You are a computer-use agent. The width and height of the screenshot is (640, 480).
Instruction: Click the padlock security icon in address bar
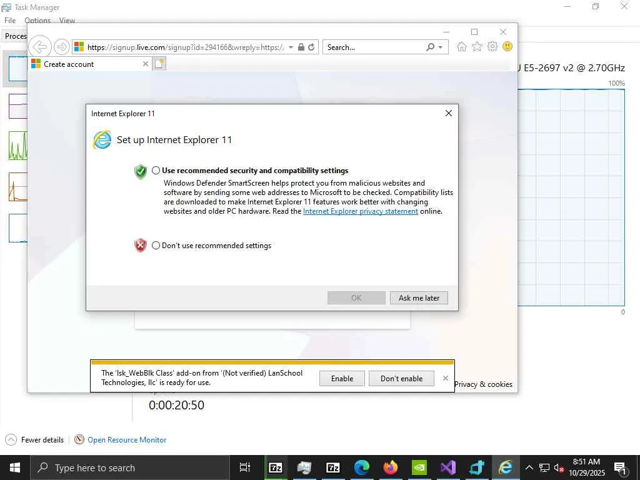301,47
